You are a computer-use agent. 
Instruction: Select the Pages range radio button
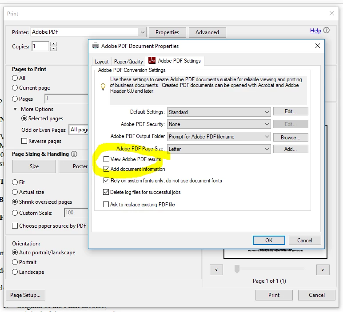click(x=15, y=99)
